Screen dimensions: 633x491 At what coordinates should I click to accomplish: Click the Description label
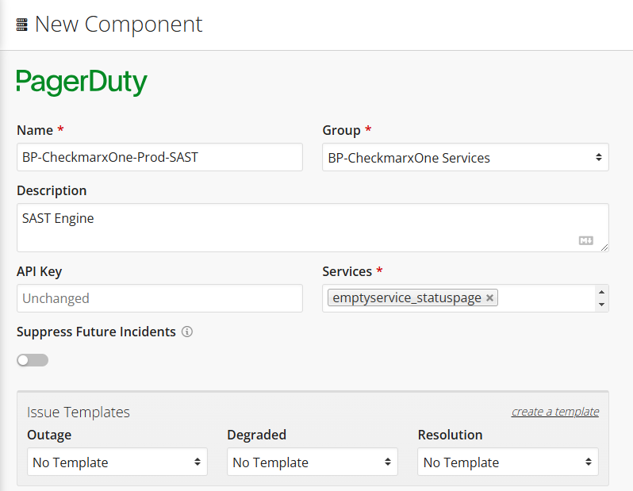point(52,190)
